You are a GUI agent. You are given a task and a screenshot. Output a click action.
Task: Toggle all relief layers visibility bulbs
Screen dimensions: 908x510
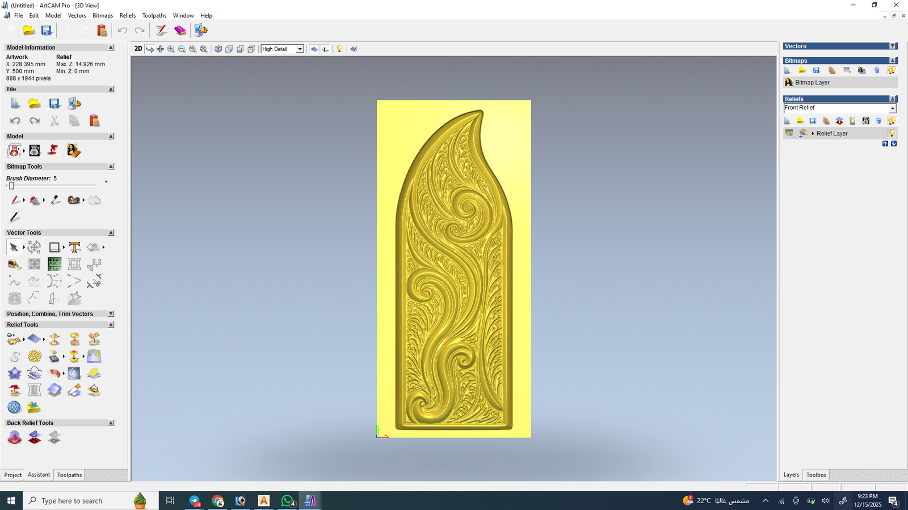click(x=892, y=121)
